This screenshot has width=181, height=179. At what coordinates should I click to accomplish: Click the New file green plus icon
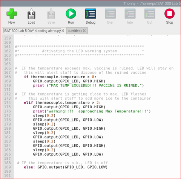tap(12, 14)
